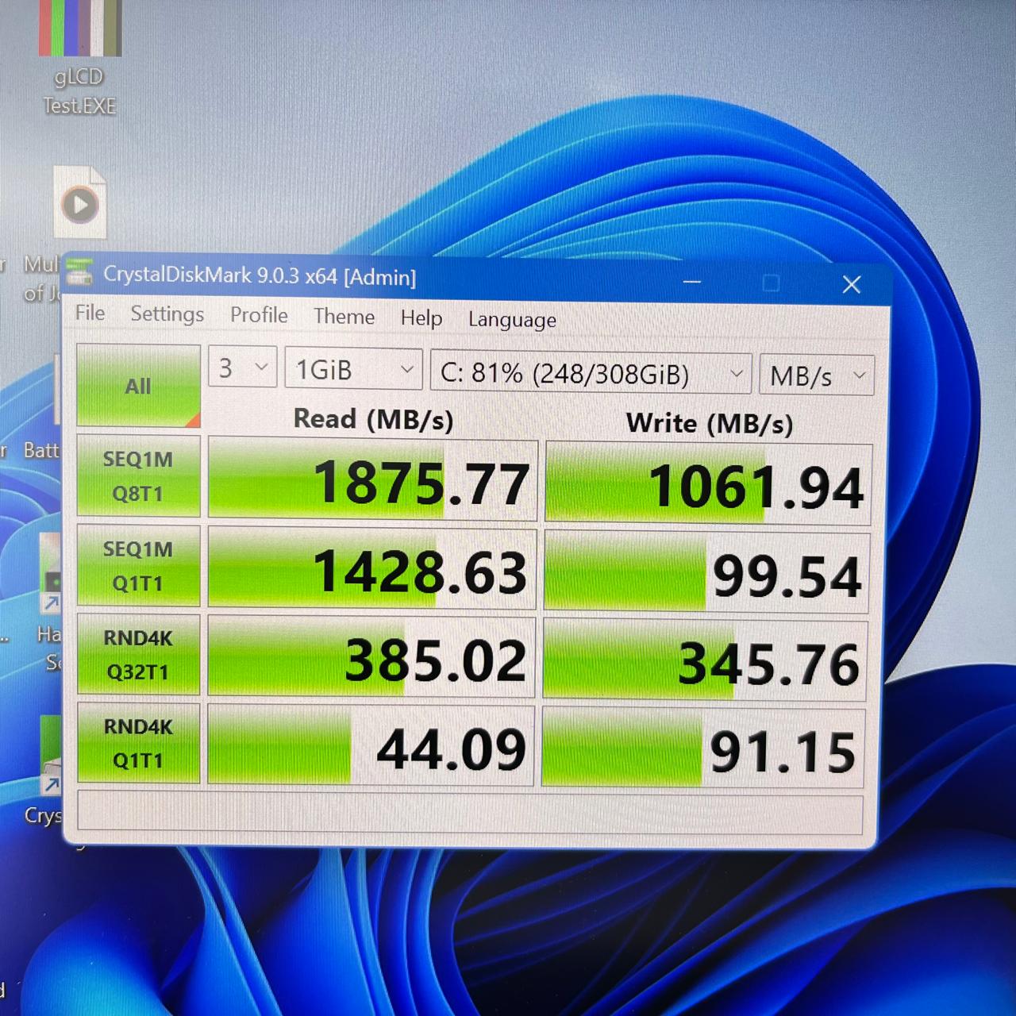This screenshot has width=1016, height=1016.
Task: Open the File menu
Action: (90, 313)
